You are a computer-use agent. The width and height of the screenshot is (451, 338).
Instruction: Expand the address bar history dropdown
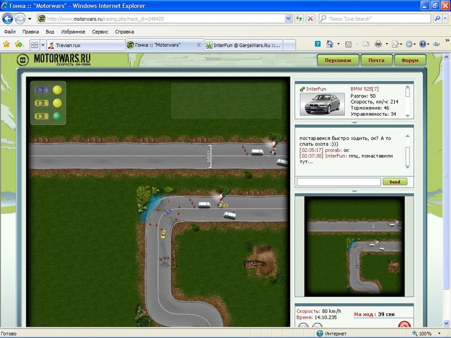[x=288, y=19]
